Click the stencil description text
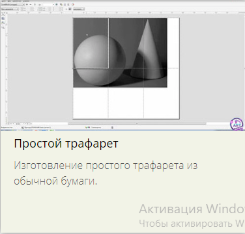This screenshot has height=234, width=245. click(106, 173)
